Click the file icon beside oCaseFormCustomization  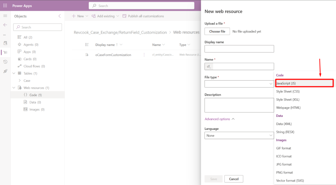coord(87,54)
